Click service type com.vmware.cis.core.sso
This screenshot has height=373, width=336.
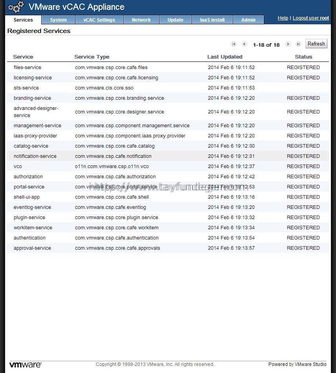pyautogui.click(x=104, y=88)
